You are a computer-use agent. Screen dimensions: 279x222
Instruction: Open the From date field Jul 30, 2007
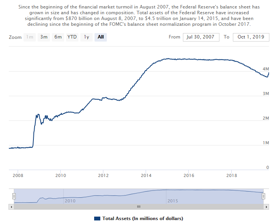click(x=201, y=37)
